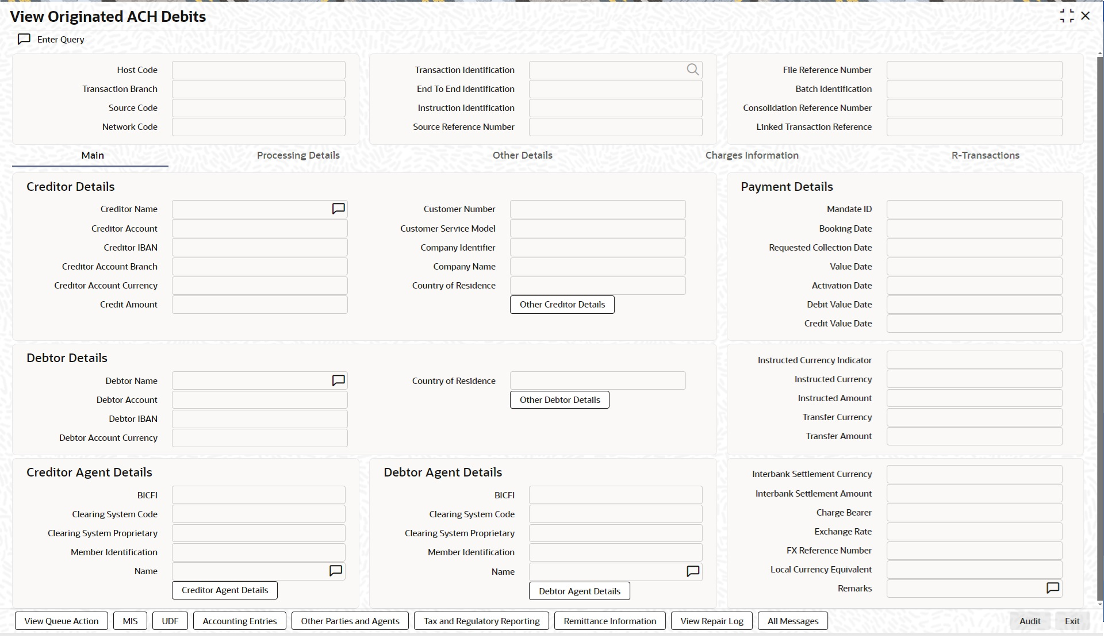Click the View Queue Action button
The width and height of the screenshot is (1104, 638).
[62, 621]
